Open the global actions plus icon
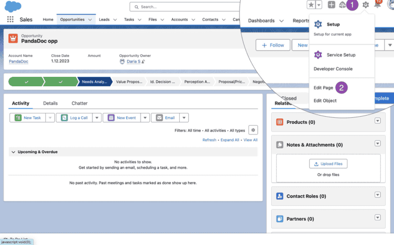 coord(331,5)
